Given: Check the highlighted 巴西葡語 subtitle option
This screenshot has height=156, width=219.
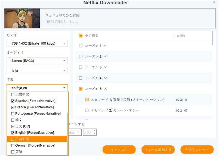Looking at the screenshot, I should point(13,139).
